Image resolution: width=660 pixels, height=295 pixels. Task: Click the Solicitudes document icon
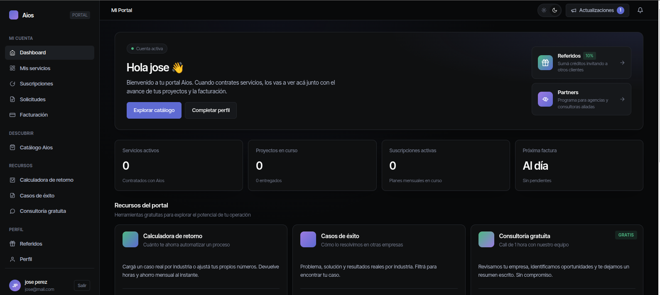12,99
